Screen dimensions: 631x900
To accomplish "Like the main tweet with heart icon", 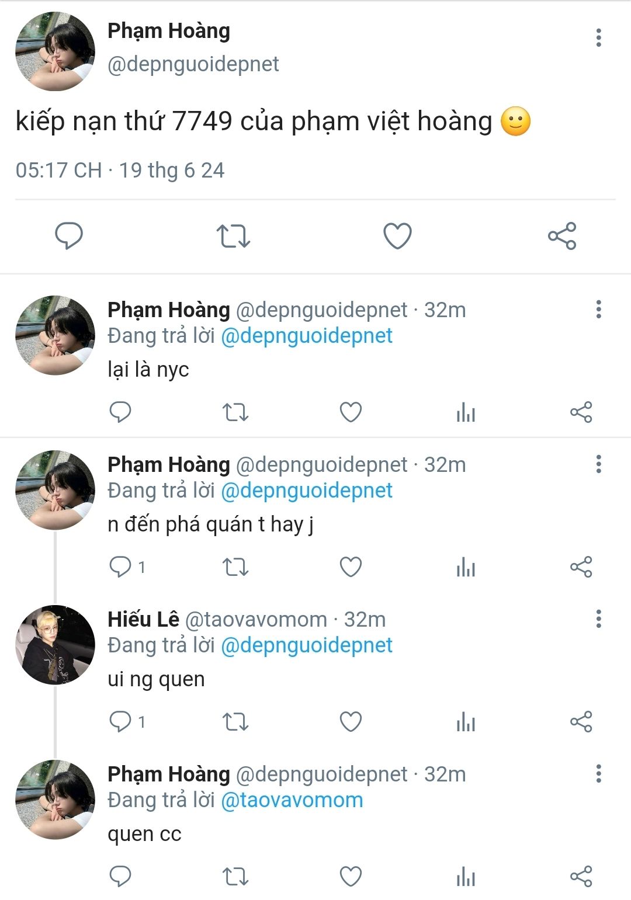I will pyautogui.click(x=397, y=236).
